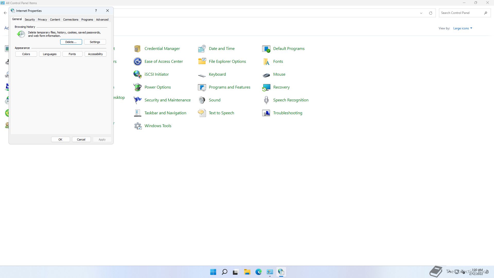Click the Search Control Panel field
The height and width of the screenshot is (278, 494).
pos(464,13)
